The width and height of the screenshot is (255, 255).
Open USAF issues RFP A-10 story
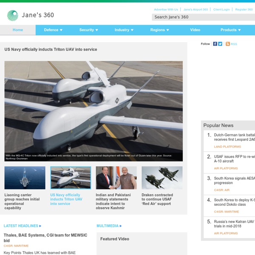pos(234,159)
